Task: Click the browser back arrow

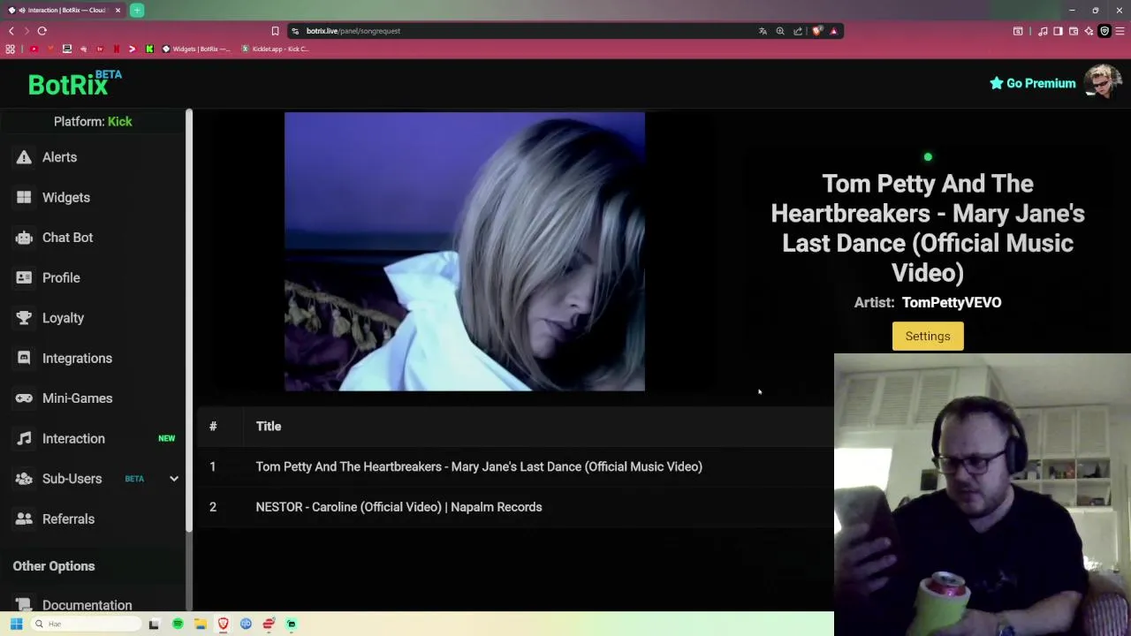Action: (11, 31)
